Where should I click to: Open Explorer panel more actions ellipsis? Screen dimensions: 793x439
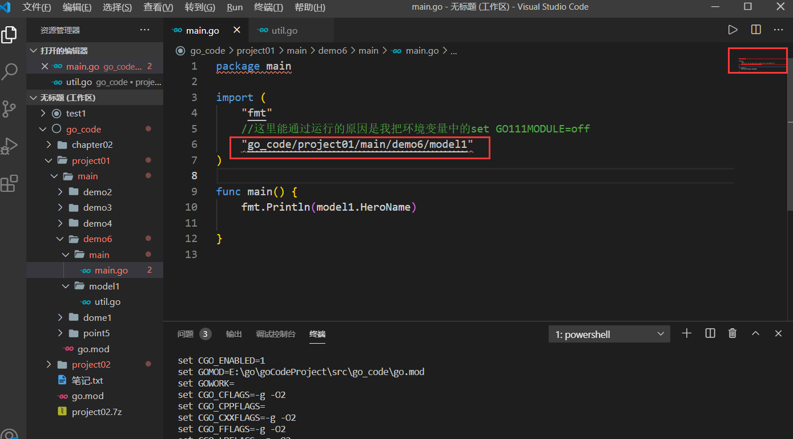tap(145, 30)
